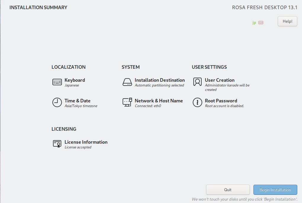
Task: Click the Root Password key icon
Action: point(197,102)
